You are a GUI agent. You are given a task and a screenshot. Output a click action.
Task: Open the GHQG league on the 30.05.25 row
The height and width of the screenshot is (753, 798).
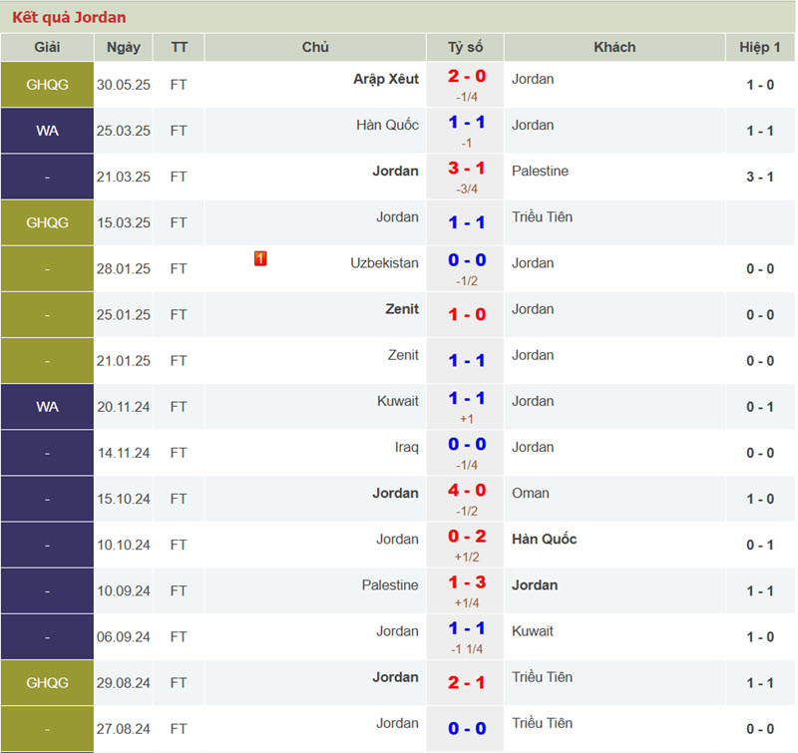pyautogui.click(x=47, y=85)
